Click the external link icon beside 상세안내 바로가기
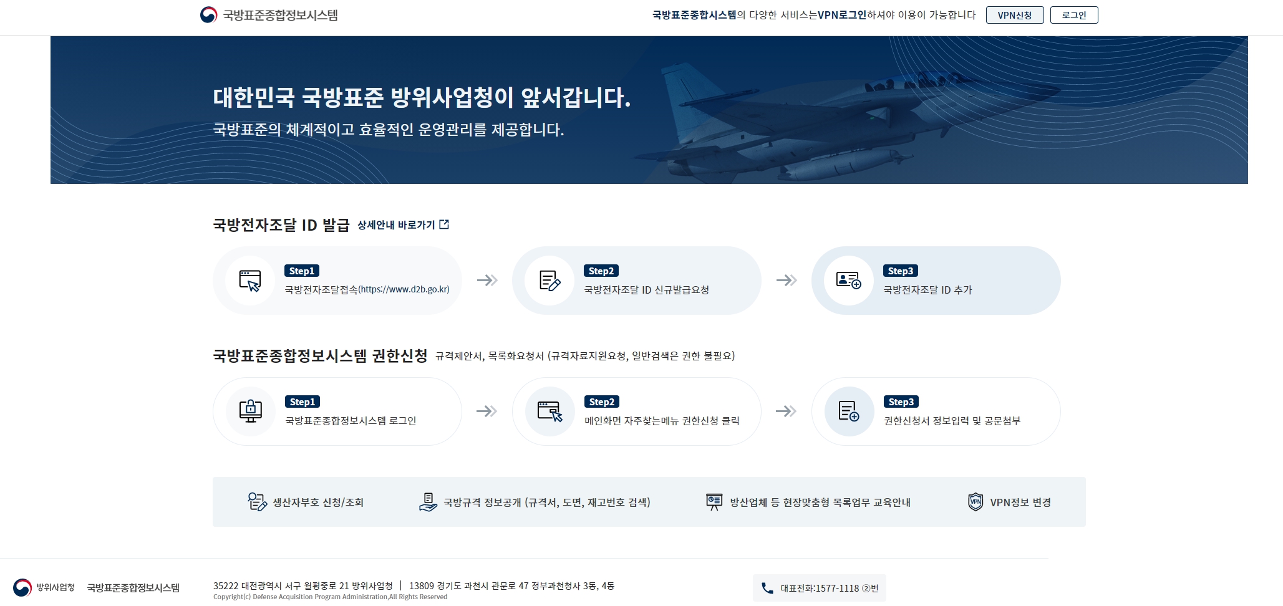The width and height of the screenshot is (1283, 606). click(444, 224)
